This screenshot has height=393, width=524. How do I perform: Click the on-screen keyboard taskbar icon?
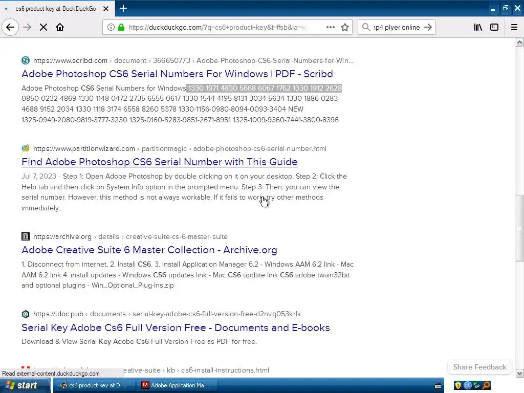click(x=438, y=386)
